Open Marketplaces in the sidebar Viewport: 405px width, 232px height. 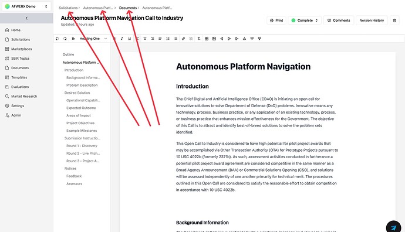click(22, 49)
